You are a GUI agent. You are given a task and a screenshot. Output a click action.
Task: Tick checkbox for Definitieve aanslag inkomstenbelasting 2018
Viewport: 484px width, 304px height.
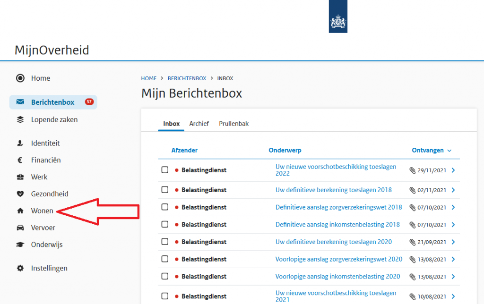pyautogui.click(x=165, y=224)
